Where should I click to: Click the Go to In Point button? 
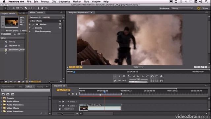tap(115, 81)
